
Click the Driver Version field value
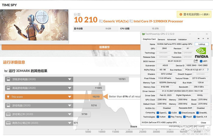tap(182, 91)
